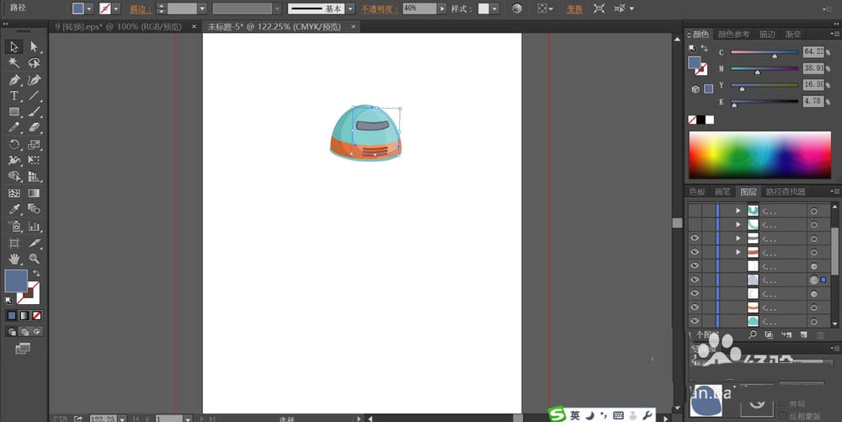Select the Selection (black arrow) tool
The width and height of the screenshot is (842, 422).
[14, 46]
